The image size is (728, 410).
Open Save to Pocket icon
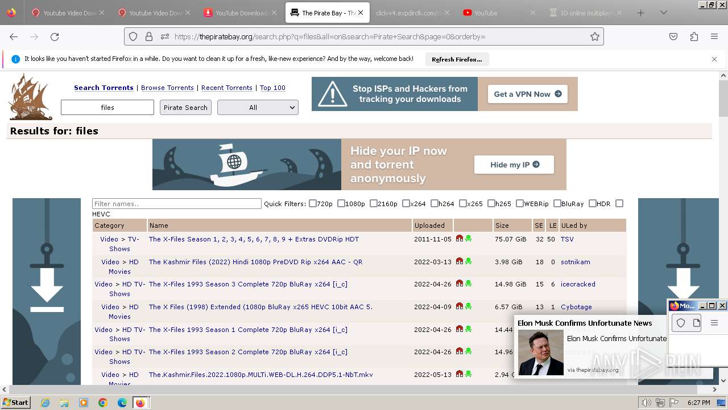673,36
